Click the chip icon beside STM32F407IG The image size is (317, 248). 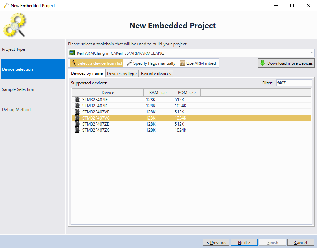coord(77,106)
